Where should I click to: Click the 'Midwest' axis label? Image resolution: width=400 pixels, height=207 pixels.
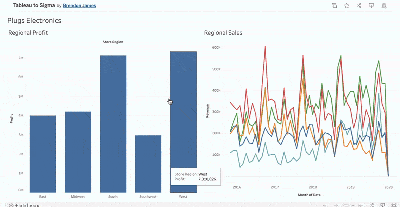(x=78, y=197)
